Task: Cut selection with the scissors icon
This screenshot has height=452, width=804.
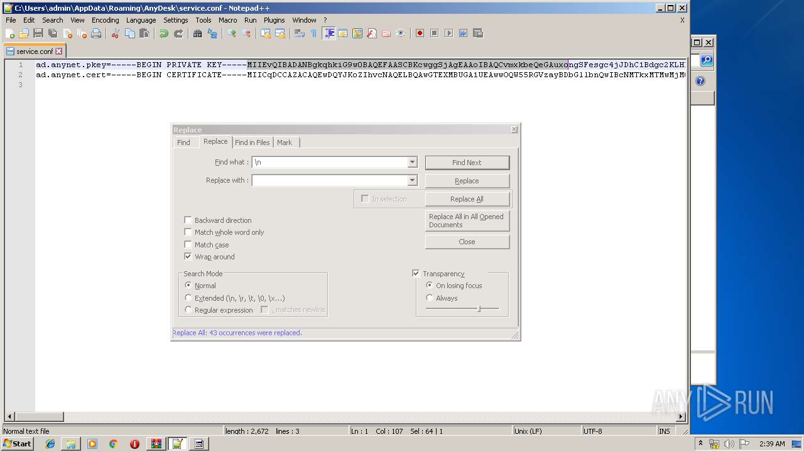Action: [116, 33]
